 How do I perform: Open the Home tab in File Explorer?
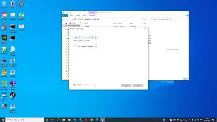coord(72,16)
